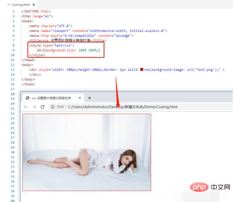235x202 pixels.
Task: Click line number 8 in the gutter
Action: [x=14, y=45]
